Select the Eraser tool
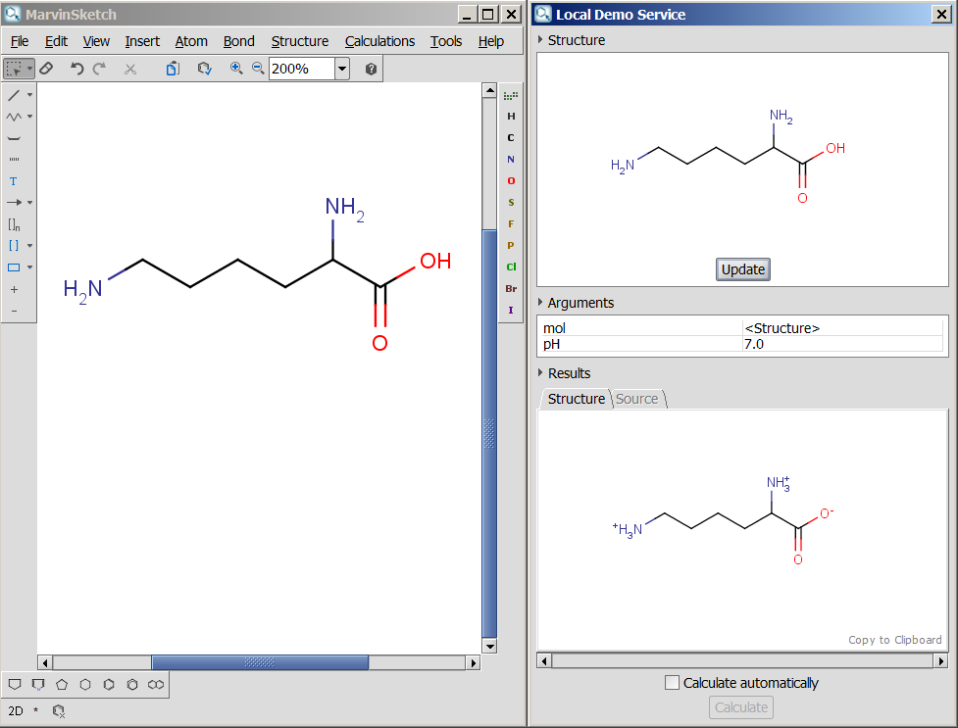Screen dimensions: 958x728 (x=45, y=69)
